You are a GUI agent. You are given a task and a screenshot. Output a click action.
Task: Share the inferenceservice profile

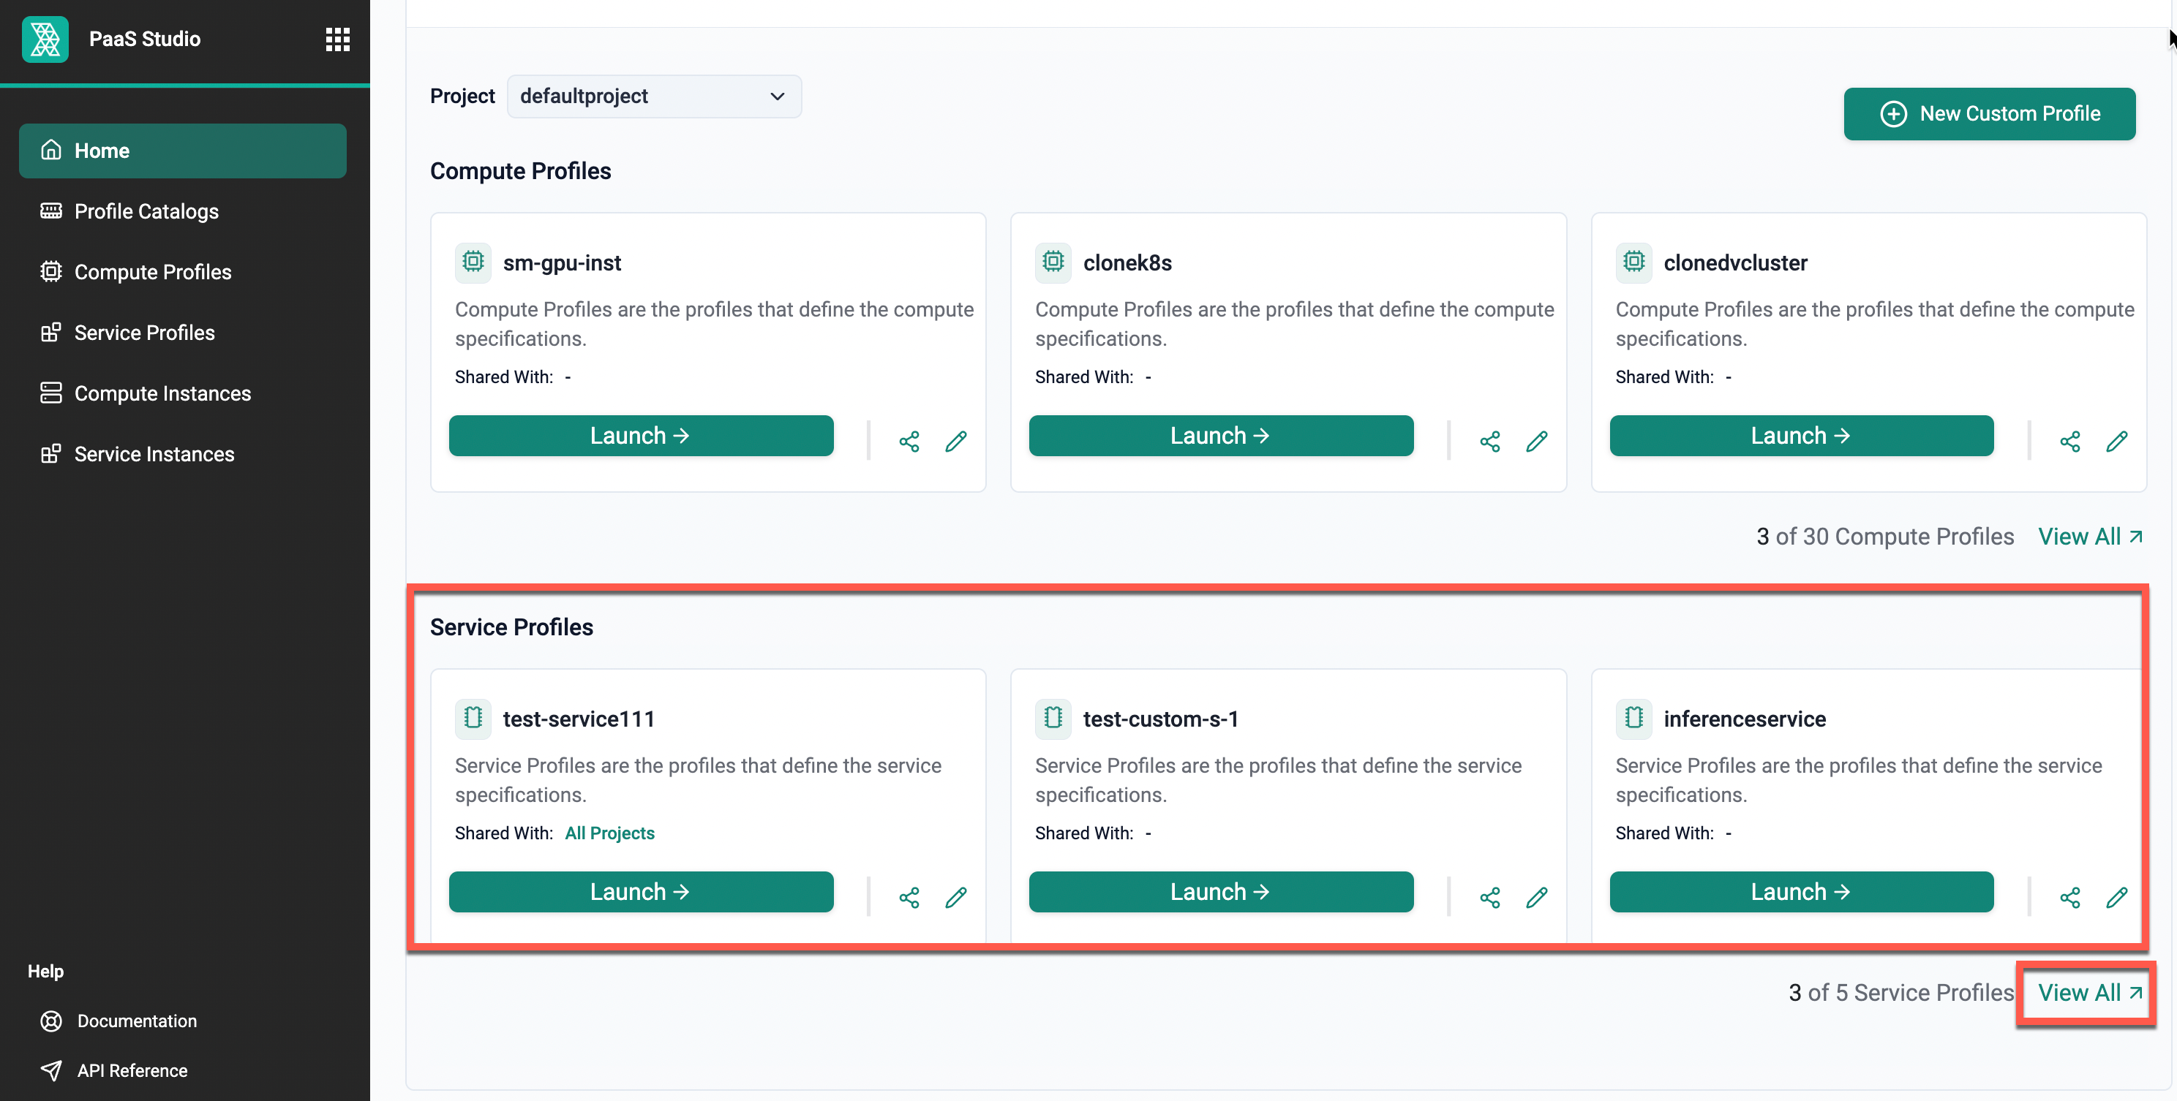click(x=2070, y=897)
